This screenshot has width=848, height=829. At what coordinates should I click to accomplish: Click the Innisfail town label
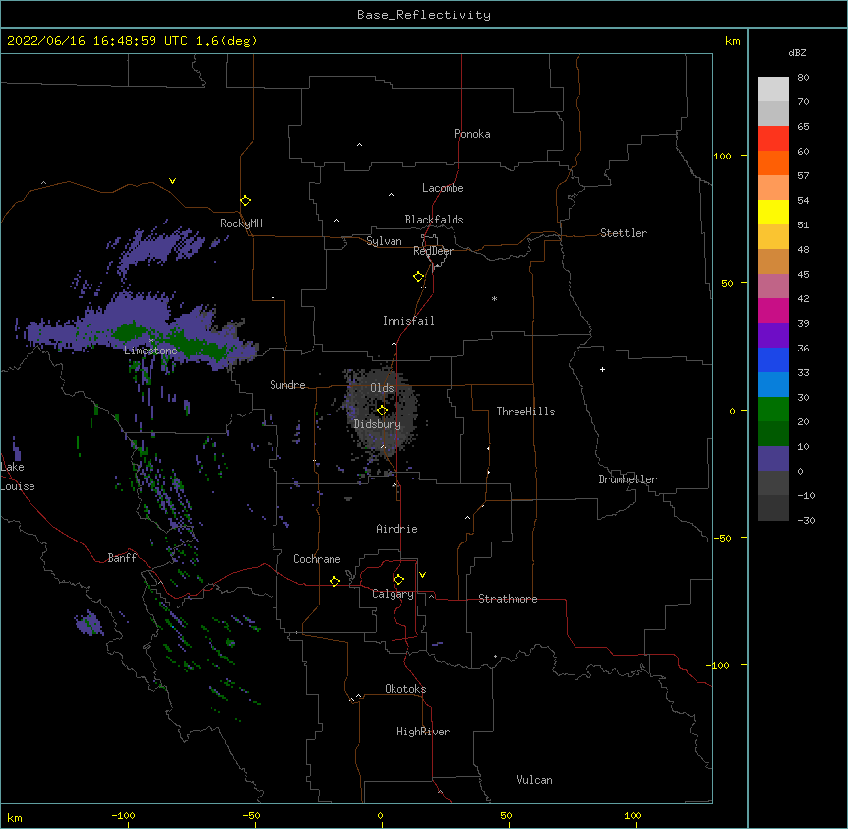[408, 321]
